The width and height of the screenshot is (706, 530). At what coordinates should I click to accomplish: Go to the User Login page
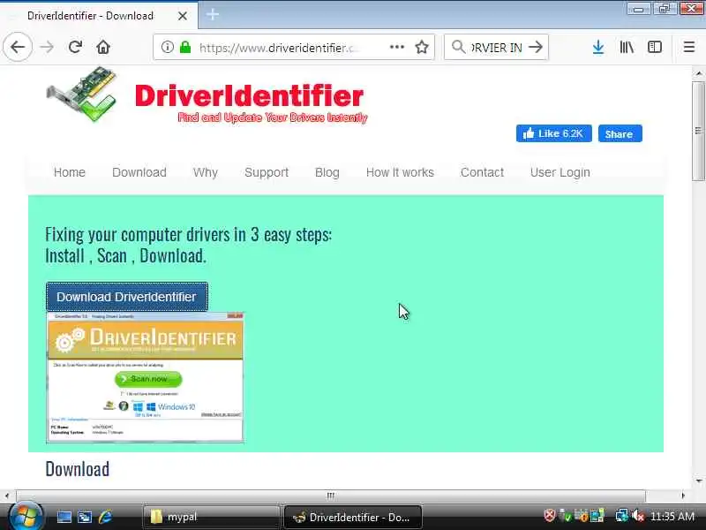560,172
